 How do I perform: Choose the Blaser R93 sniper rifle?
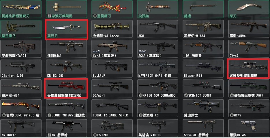203,68
